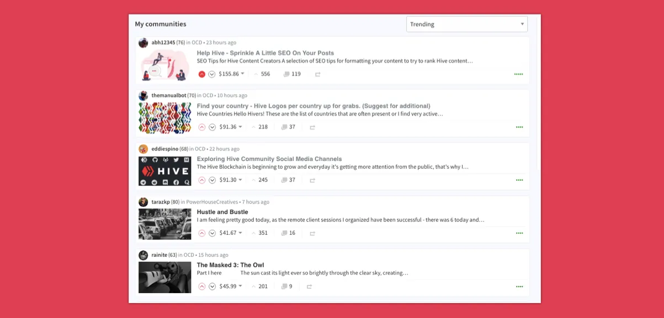Click the colorful Hive logos thumbnail
This screenshot has width=664, height=318.
pos(164,118)
